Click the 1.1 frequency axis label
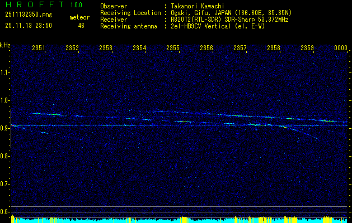This screenshot has height=223, width=352. 5,72
